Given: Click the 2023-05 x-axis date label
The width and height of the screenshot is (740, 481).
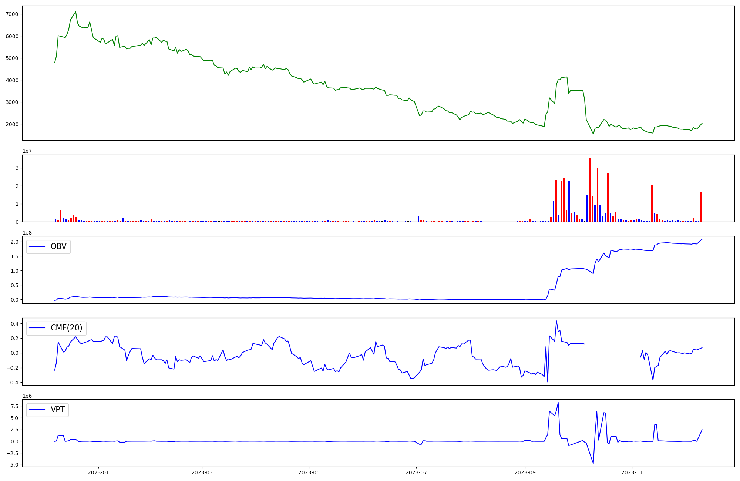Looking at the screenshot, I should point(309,472).
